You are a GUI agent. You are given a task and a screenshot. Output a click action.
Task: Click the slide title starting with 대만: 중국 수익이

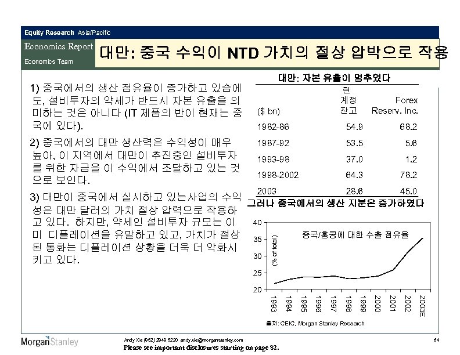pos(274,53)
